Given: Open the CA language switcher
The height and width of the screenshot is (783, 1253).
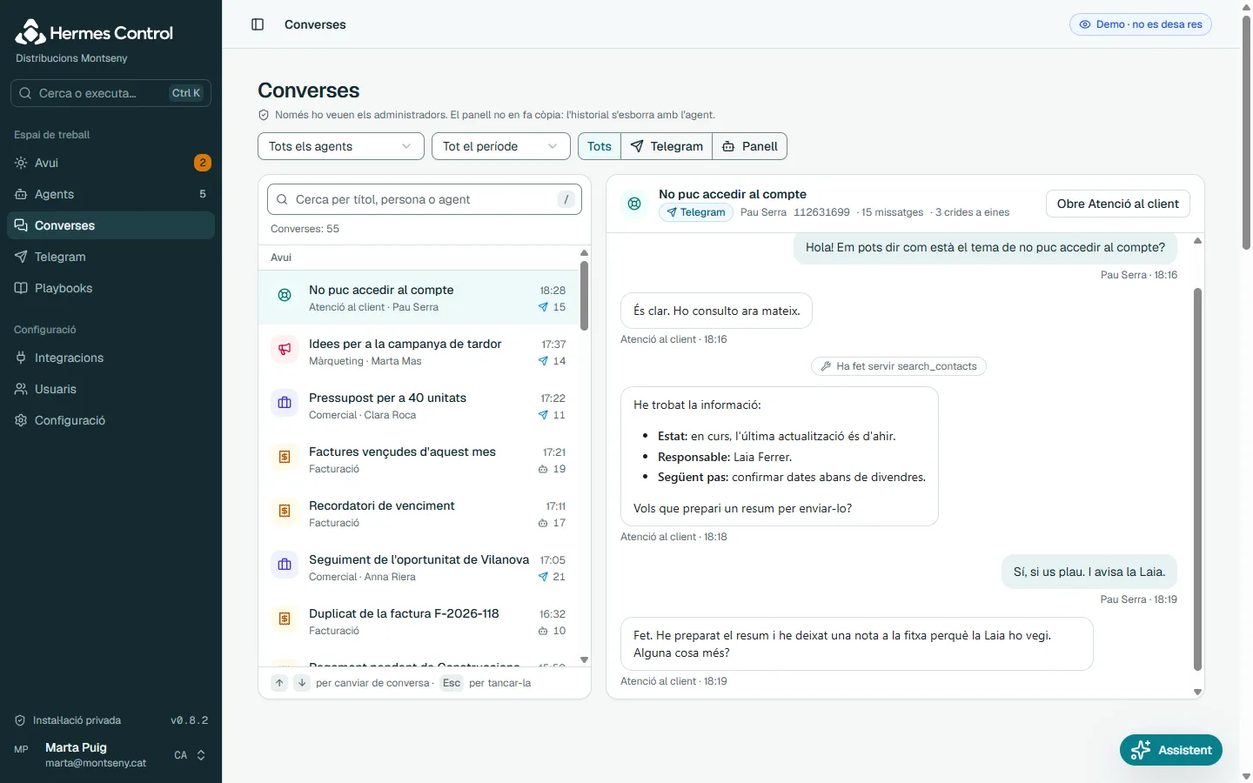Looking at the screenshot, I should click(x=191, y=755).
